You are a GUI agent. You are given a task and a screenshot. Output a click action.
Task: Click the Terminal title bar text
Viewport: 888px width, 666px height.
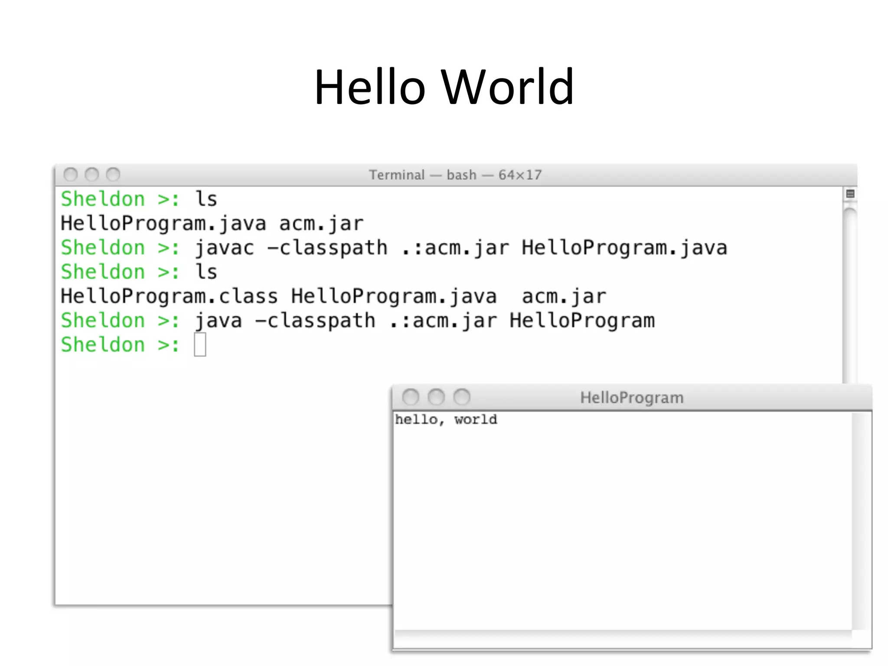(455, 175)
